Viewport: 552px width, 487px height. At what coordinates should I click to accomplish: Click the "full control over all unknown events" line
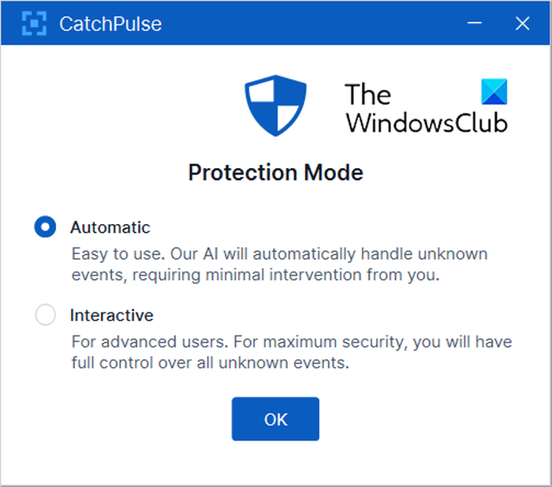coord(209,364)
